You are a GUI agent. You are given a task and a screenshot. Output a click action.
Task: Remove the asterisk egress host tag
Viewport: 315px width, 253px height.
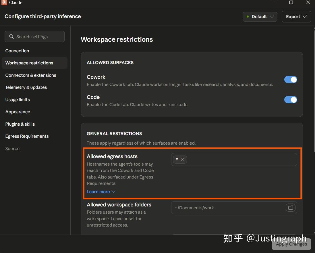[182, 160]
